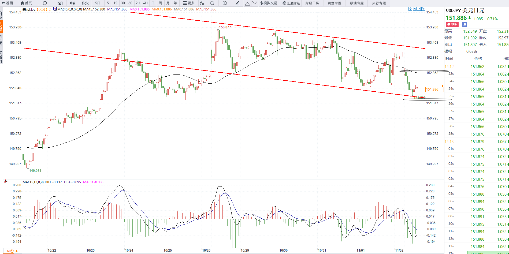
Task: Open 汇通财经 news site
Action: coord(291,3)
